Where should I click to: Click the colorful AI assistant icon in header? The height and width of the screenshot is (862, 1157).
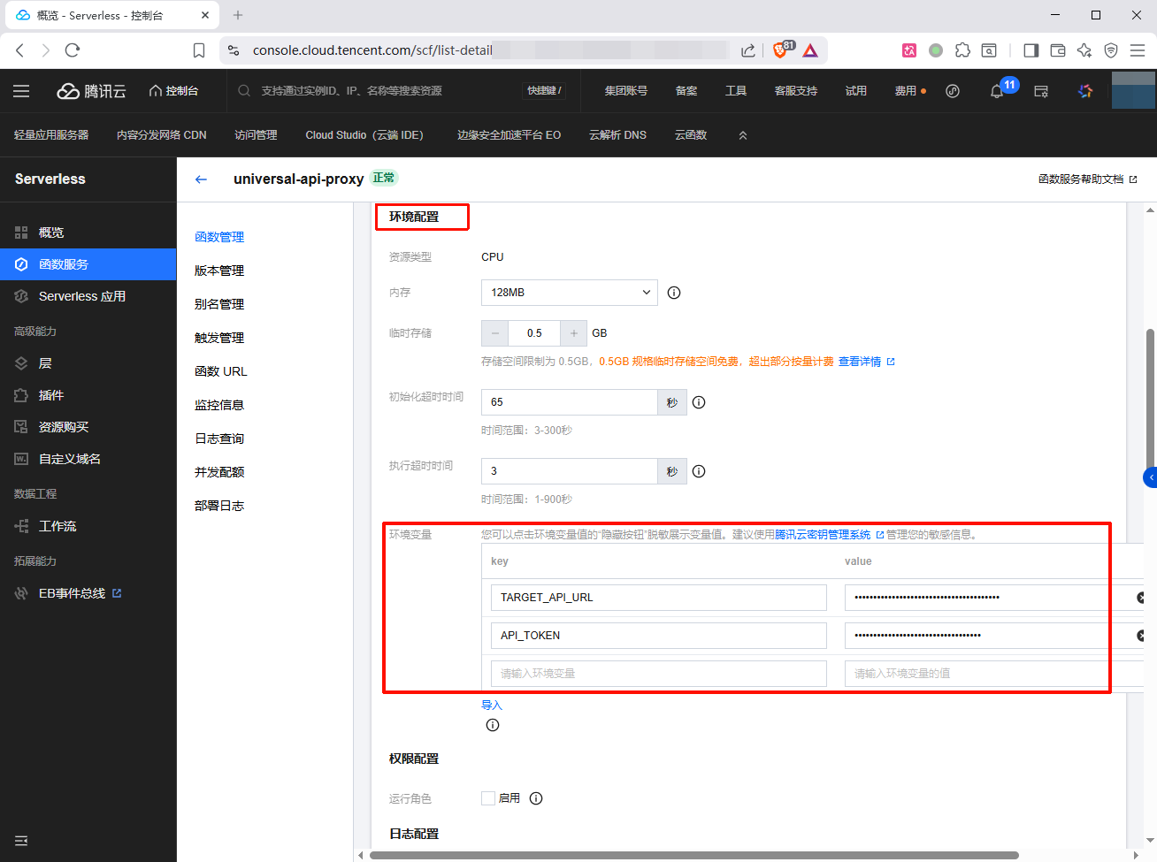[1085, 91]
